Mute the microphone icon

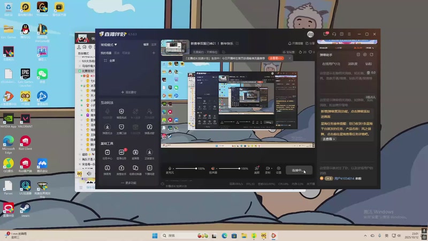coord(170,169)
